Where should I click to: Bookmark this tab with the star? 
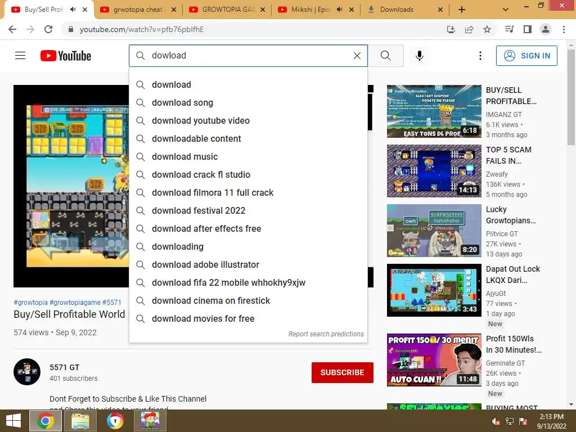tap(487, 29)
